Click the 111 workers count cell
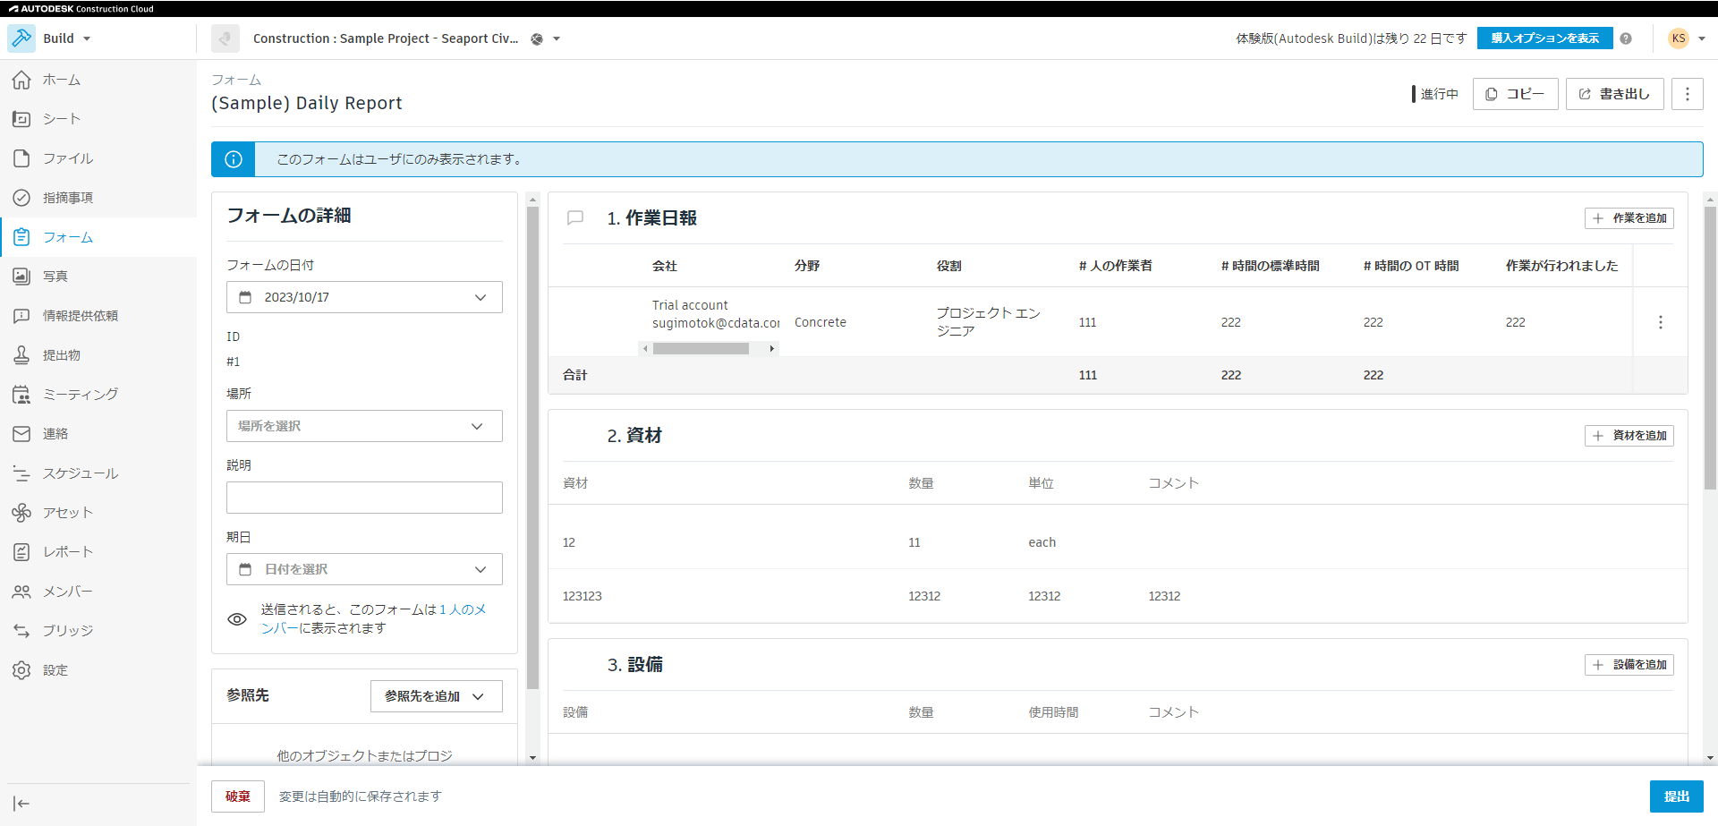Viewport: 1718px width, 826px height. pyautogui.click(x=1088, y=322)
